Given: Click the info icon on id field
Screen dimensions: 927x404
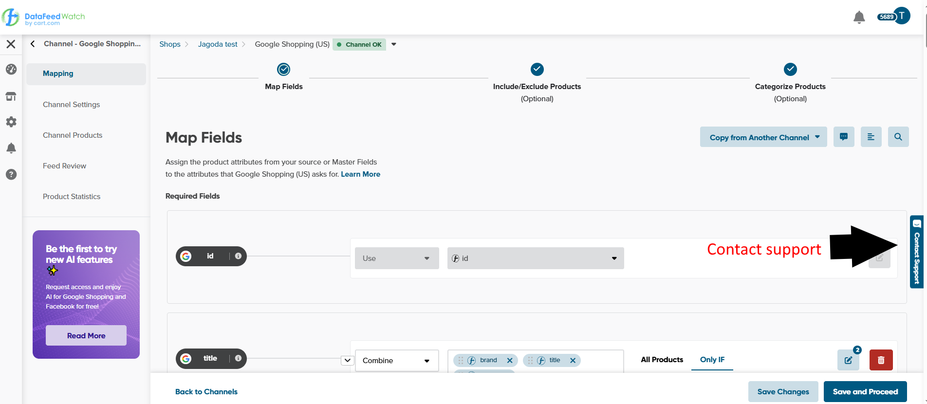Looking at the screenshot, I should pyautogui.click(x=238, y=256).
